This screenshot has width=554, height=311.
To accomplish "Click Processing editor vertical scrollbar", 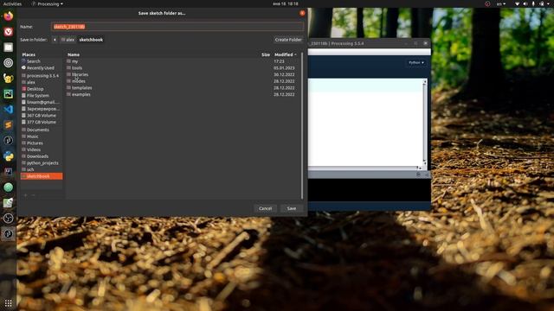I will [425, 124].
